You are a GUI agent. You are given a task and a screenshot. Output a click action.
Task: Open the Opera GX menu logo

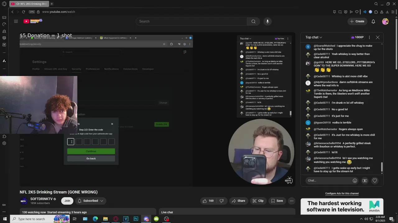[4, 4]
